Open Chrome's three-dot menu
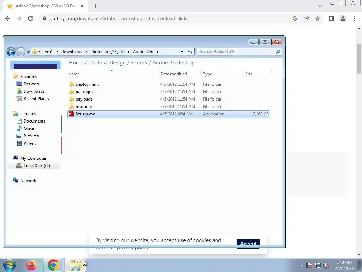The image size is (362, 272). pos(354,18)
